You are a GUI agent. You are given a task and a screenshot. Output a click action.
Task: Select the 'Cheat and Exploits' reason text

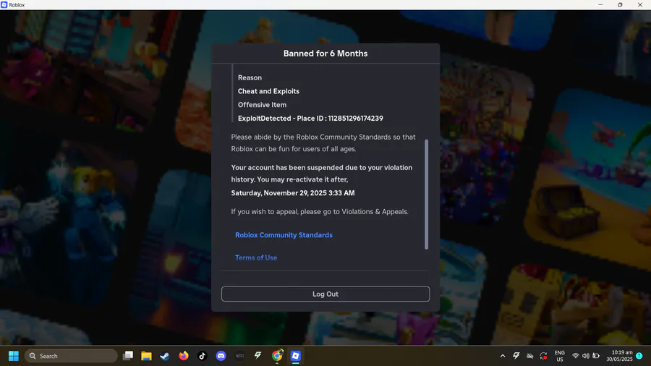point(268,91)
